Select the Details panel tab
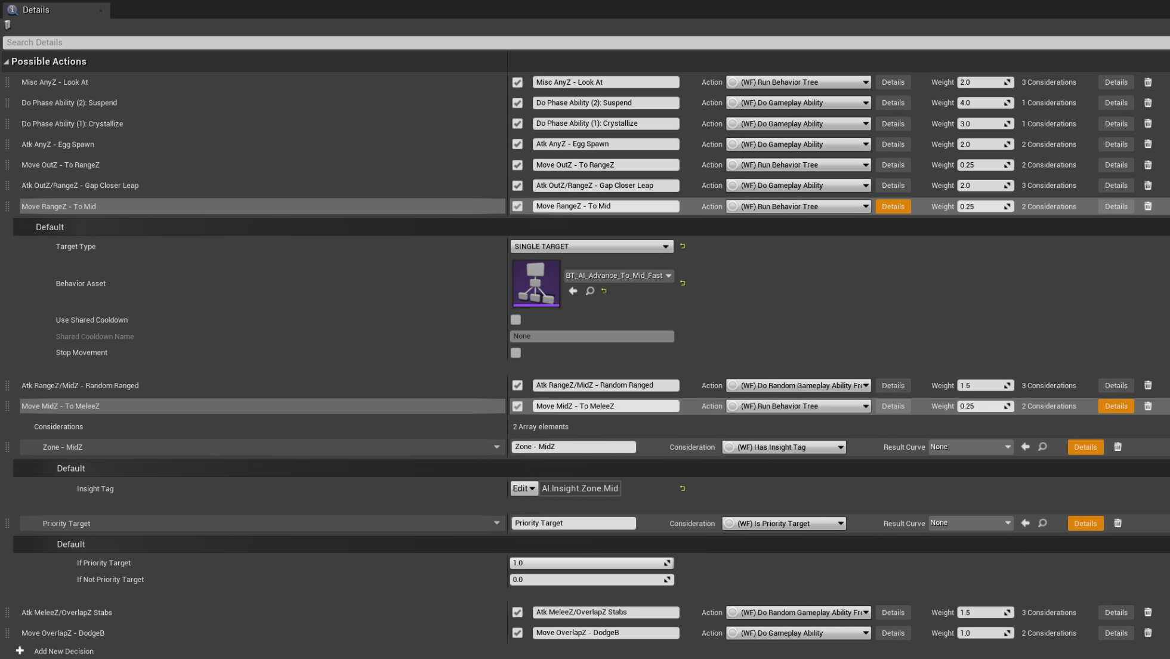The image size is (1170, 659). [x=36, y=10]
